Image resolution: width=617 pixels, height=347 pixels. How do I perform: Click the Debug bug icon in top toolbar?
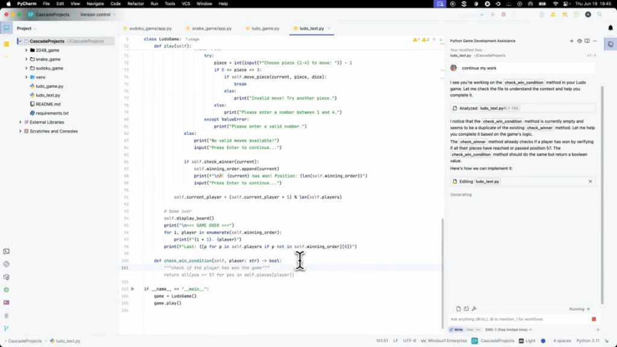(504, 14)
